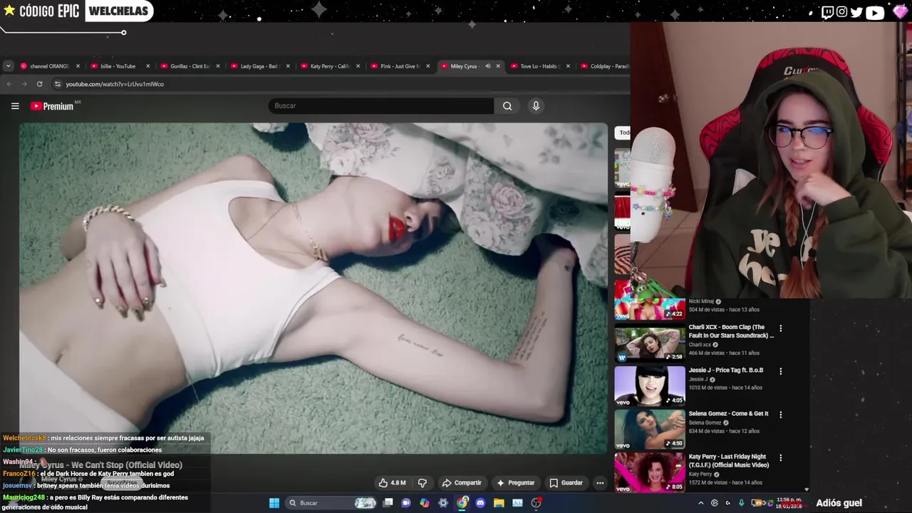This screenshot has width=912, height=513.
Task: Close the channel ORANGE tab
Action: [x=78, y=66]
